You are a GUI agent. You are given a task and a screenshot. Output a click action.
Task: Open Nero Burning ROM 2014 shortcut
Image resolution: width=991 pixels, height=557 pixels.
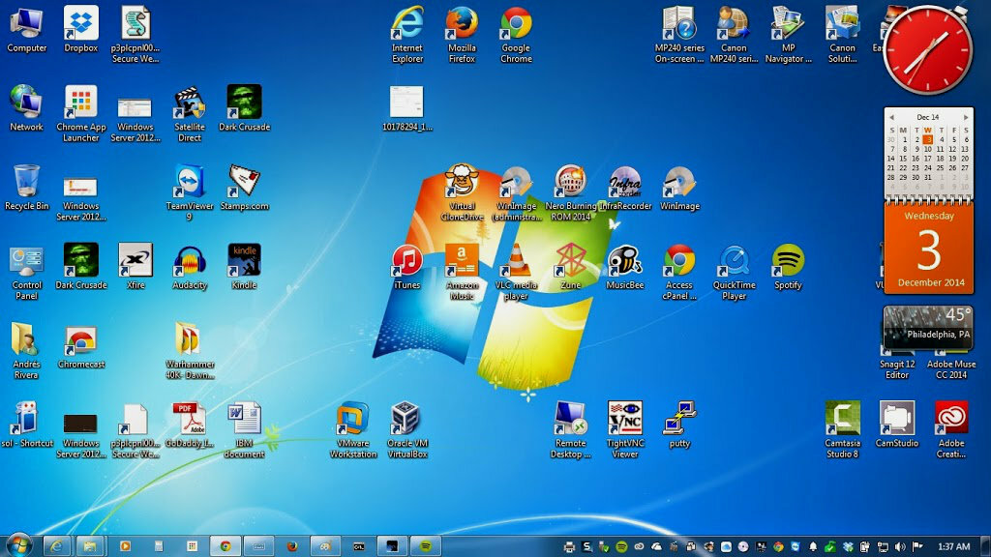point(570,192)
